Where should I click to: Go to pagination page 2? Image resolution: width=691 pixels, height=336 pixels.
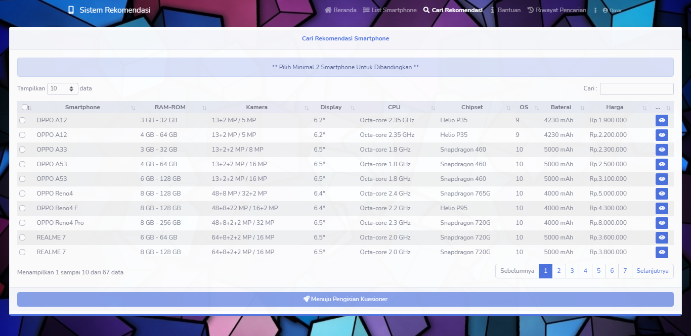[x=558, y=271]
